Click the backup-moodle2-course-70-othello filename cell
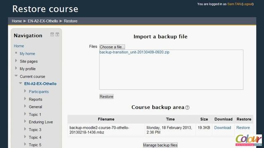The image size is (264, 148). point(106,130)
